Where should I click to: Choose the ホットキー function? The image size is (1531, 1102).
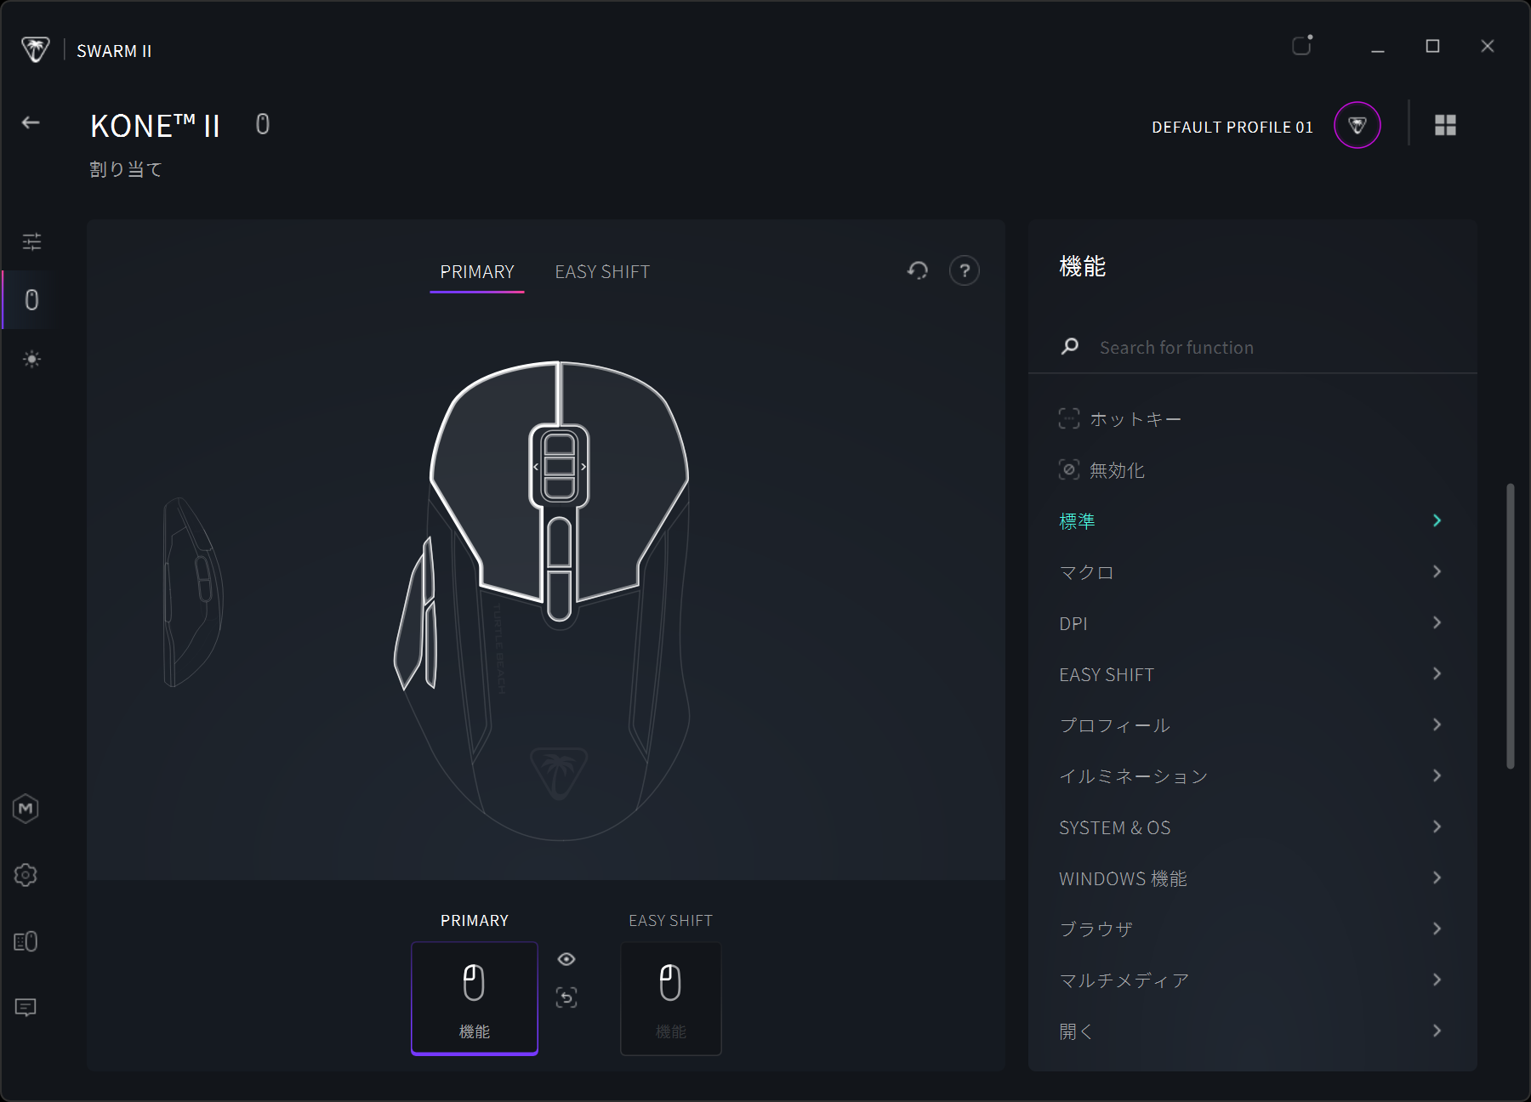coord(1252,419)
